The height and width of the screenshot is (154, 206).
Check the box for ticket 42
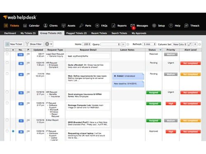click(x=7, y=74)
